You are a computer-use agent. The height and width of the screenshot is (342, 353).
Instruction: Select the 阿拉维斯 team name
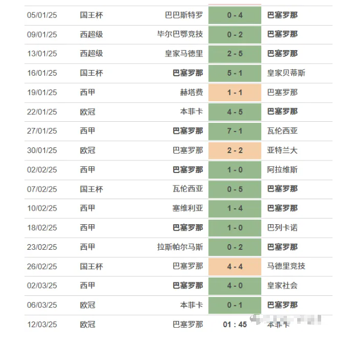(x=282, y=170)
